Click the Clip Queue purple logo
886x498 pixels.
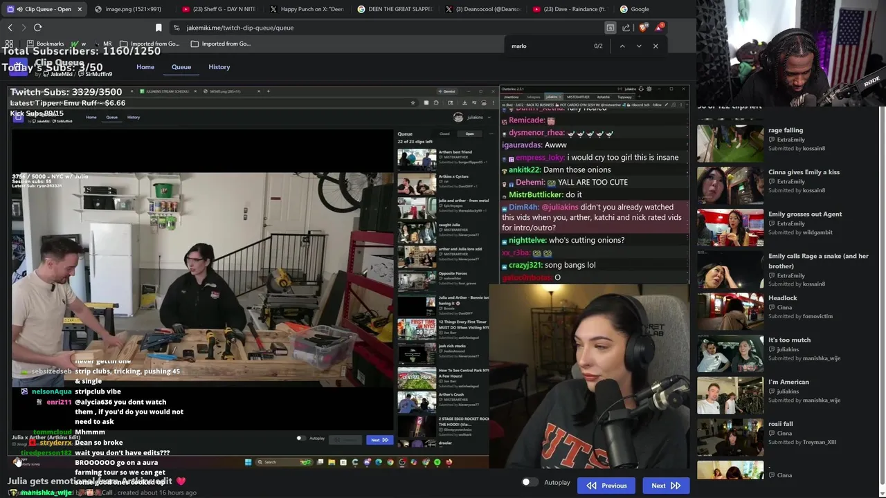(18, 67)
